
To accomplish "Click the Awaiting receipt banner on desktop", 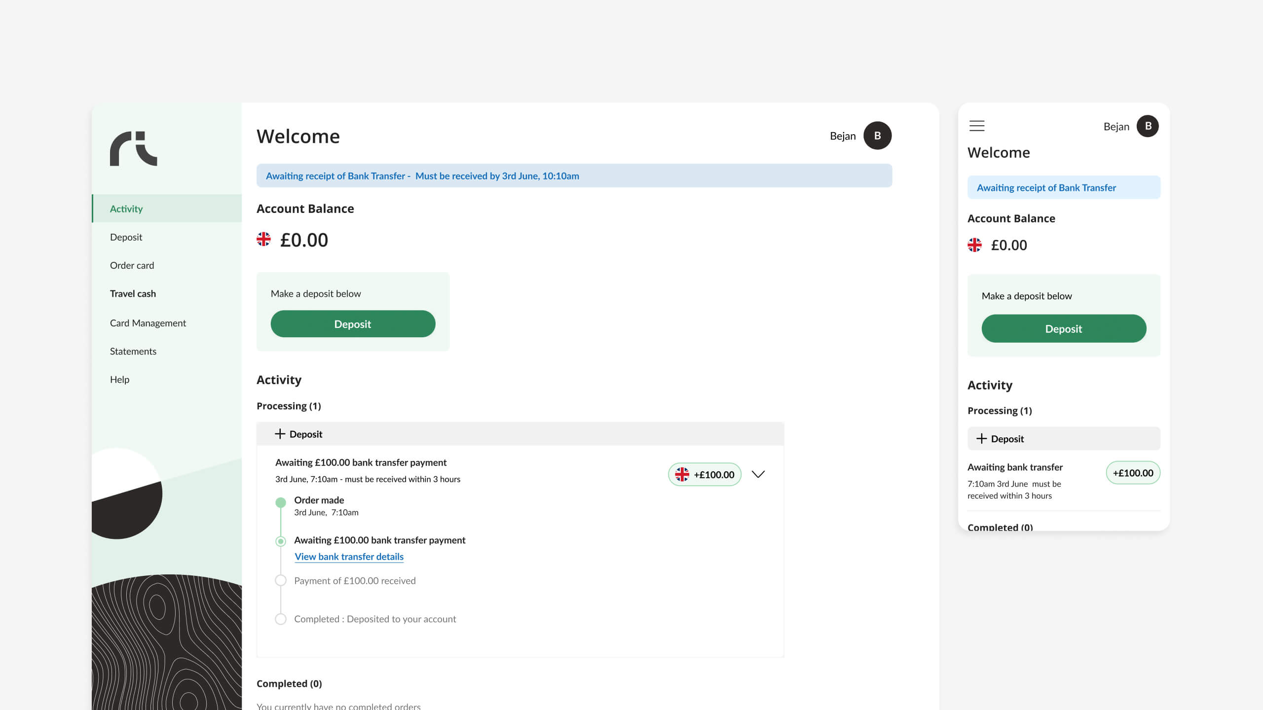I will point(574,176).
